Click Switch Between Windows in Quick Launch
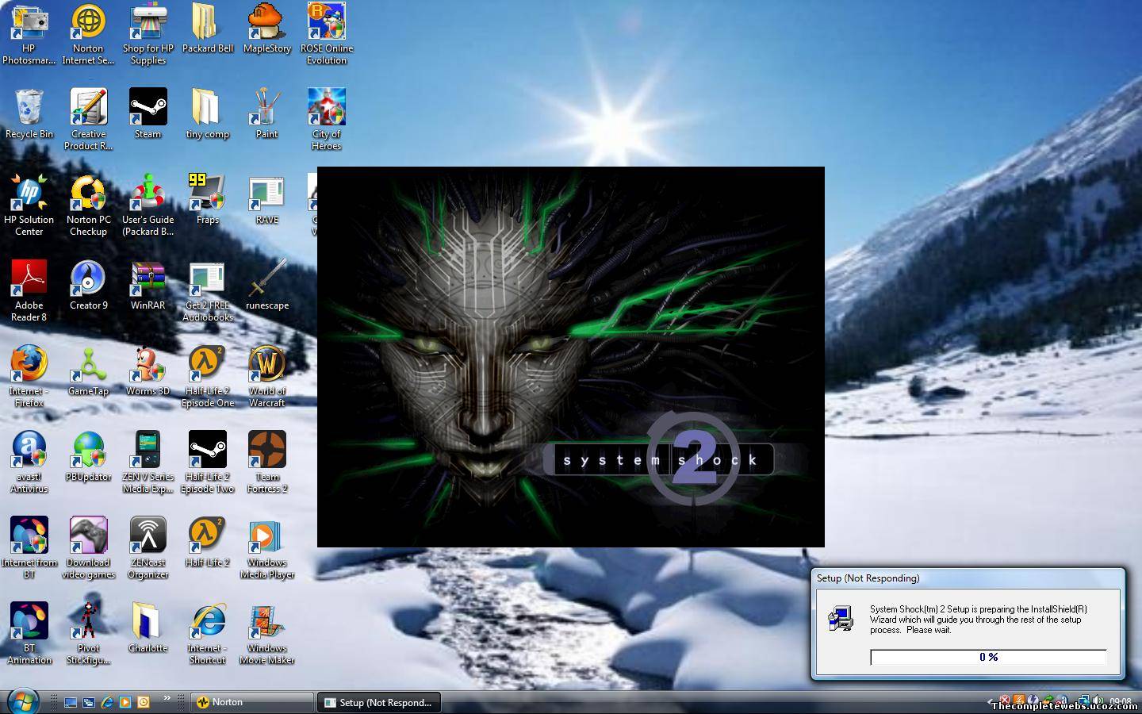Viewport: 1142px width, 714px height. (89, 702)
